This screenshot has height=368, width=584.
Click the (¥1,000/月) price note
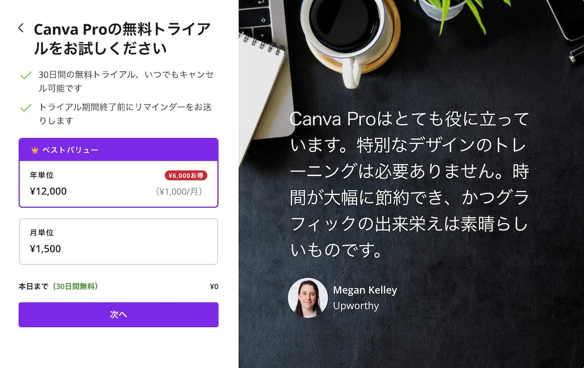tap(179, 192)
